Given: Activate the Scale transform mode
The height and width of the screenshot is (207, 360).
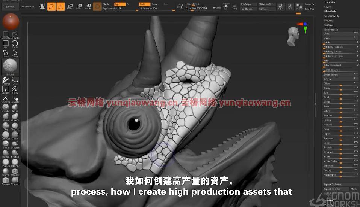Looking at the screenshot, I should pyautogui.click(x=79, y=7).
